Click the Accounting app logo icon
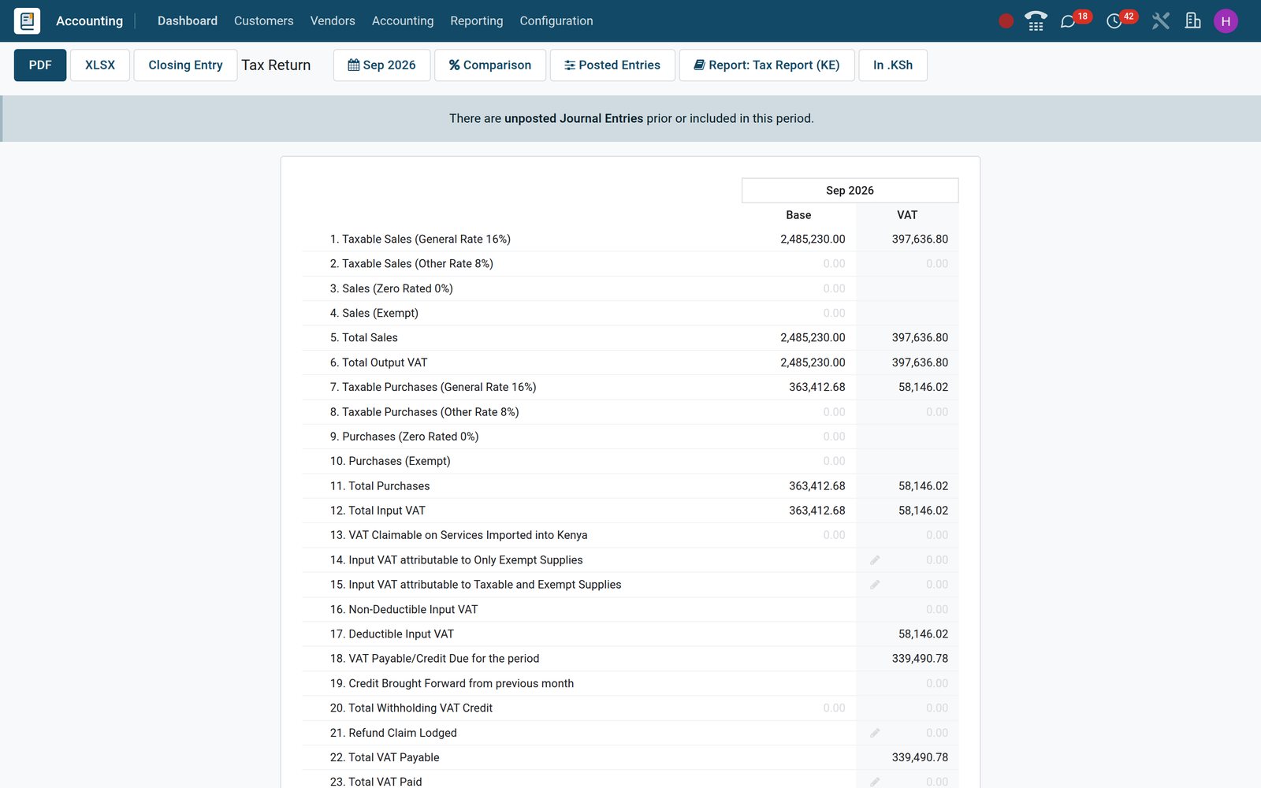 click(27, 20)
